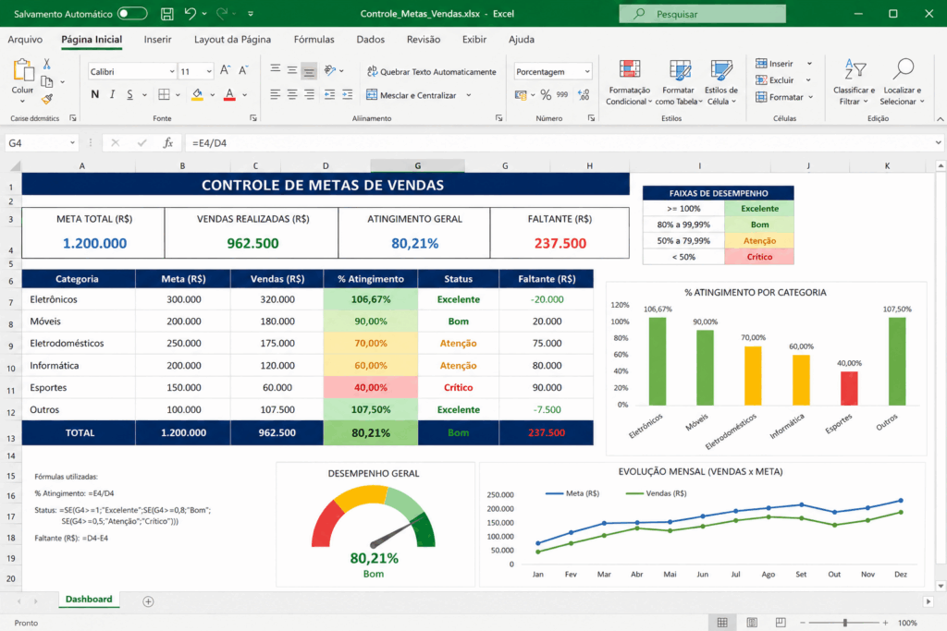Toggle the center text horizontally icon
The image size is (947, 631).
291,94
